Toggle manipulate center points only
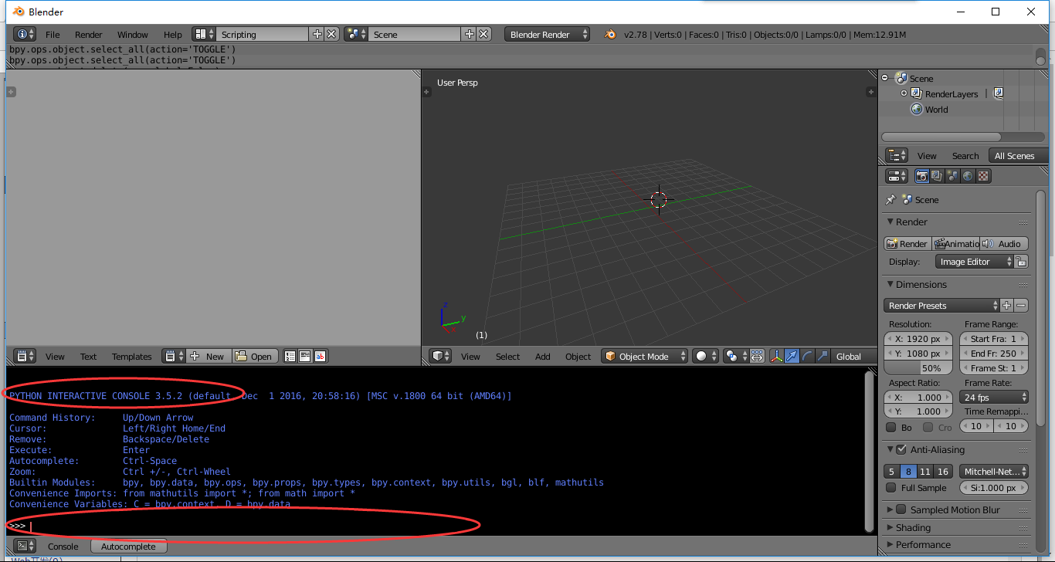The height and width of the screenshot is (562, 1055). point(757,356)
